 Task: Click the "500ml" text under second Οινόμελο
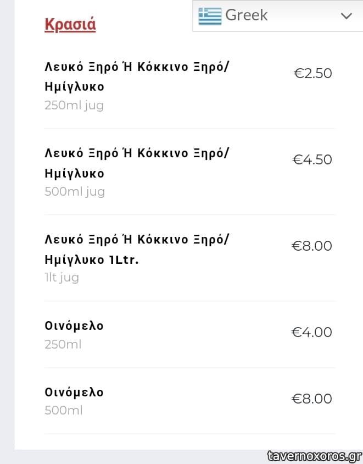[63, 411]
